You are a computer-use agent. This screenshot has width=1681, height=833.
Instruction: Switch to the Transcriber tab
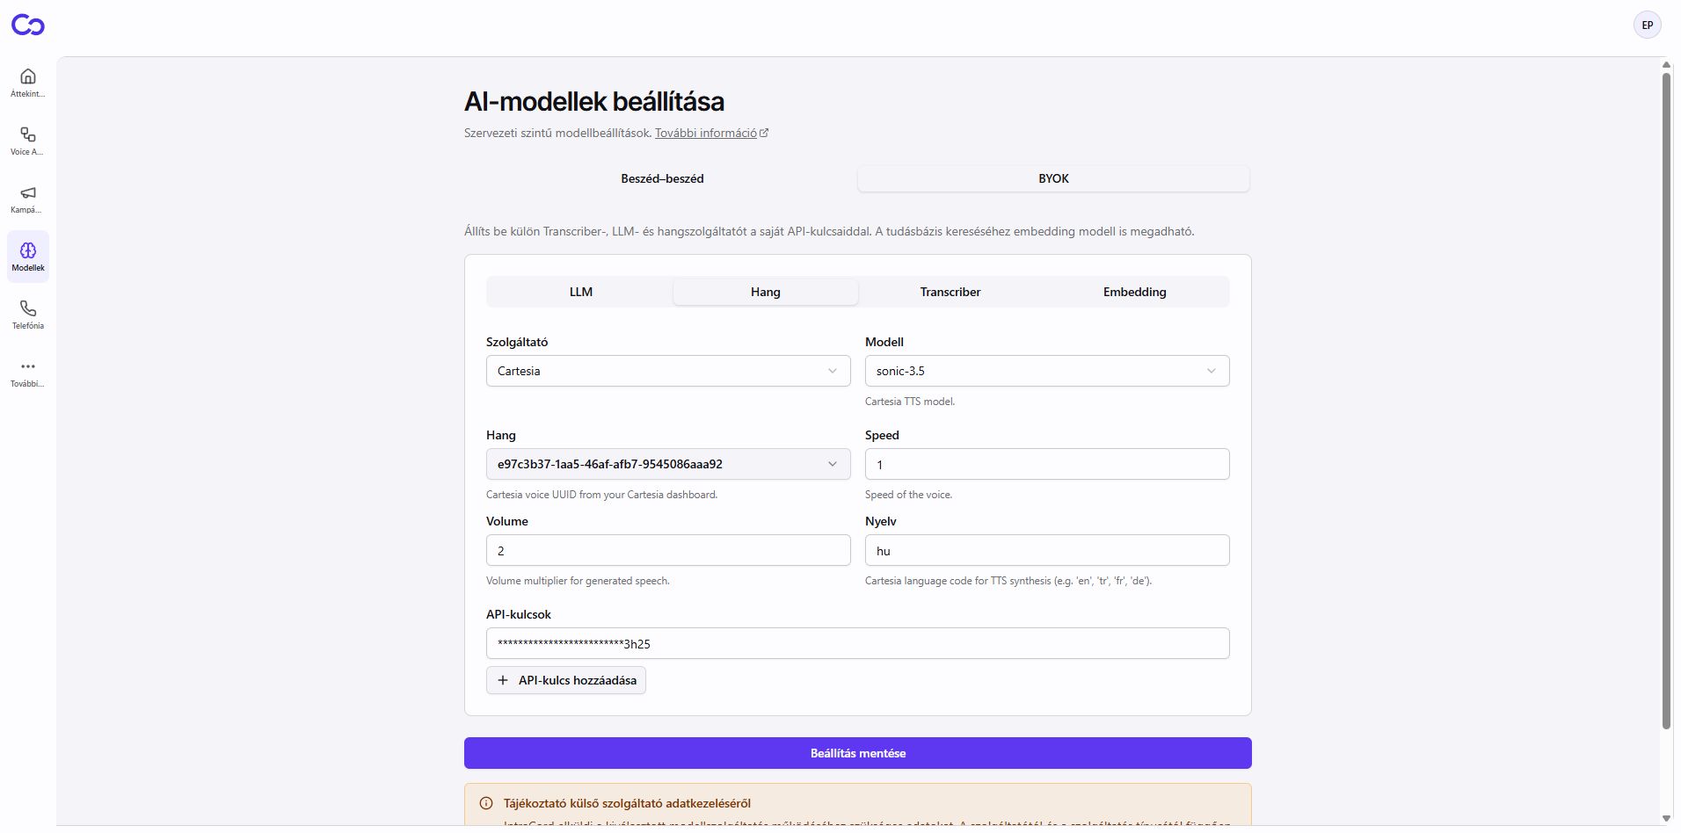pos(950,292)
